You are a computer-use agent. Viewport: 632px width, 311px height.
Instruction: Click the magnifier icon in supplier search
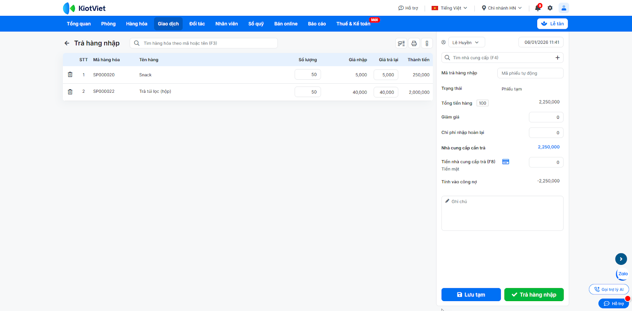click(x=447, y=58)
